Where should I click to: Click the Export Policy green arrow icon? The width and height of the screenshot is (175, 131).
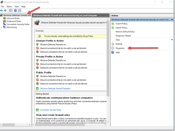point(113,28)
